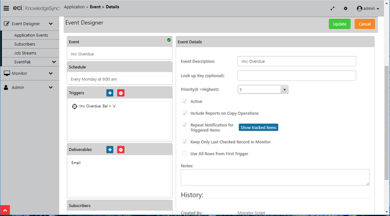The height and width of the screenshot is (216, 390).
Task: Expand the Admin sidebar section chevron
Action: pyautogui.click(x=51, y=87)
